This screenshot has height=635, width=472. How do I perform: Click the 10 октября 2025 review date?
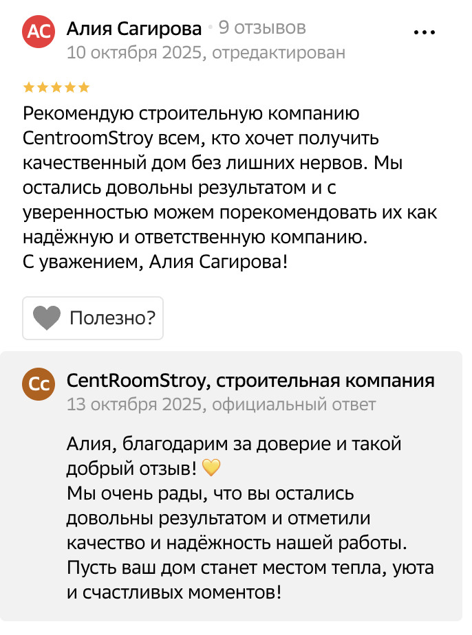pos(133,52)
